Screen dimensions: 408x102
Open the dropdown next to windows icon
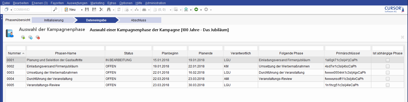(11, 10)
